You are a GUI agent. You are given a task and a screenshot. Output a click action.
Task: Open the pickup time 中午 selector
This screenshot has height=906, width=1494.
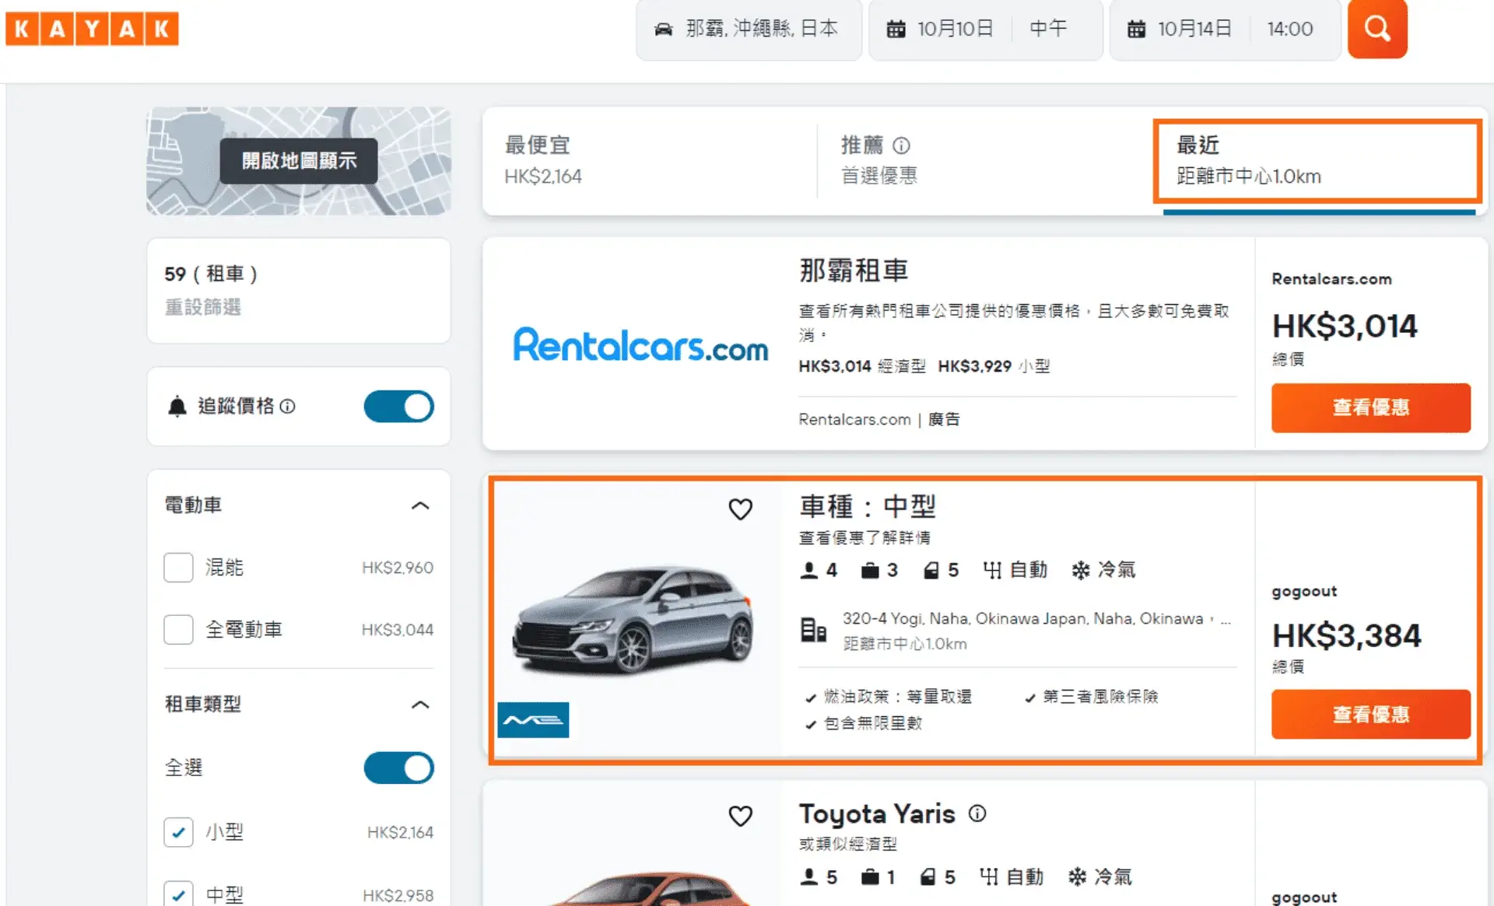point(1048,29)
